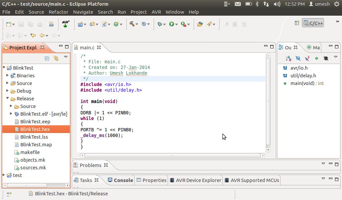Click the binary 010 build toolbar icon
342x200 pixels.
pyautogui.click(x=51, y=24)
